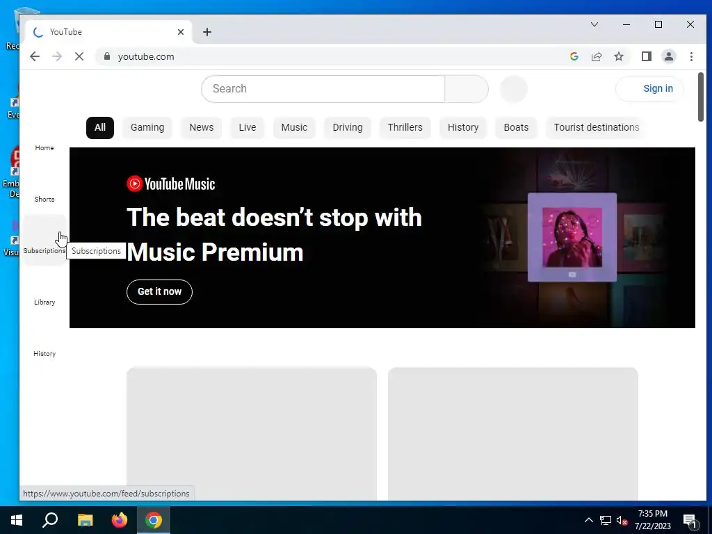Open the Chrome side panel icon
Image resolution: width=712 pixels, height=534 pixels.
point(646,56)
